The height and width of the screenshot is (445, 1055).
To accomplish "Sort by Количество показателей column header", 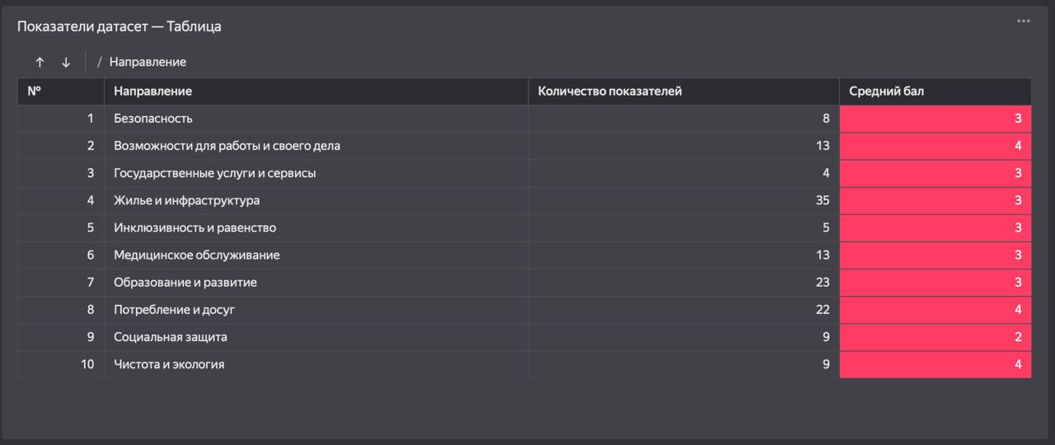I will (684, 91).
